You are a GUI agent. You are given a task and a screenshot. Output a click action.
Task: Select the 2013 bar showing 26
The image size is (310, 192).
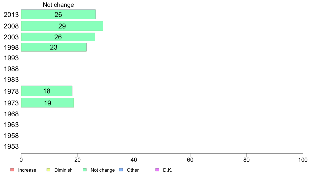click(x=58, y=14)
